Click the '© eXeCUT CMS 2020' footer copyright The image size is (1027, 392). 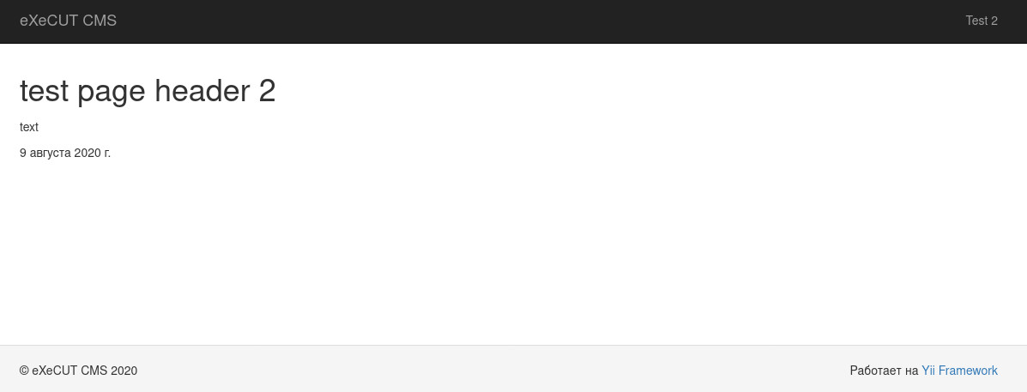coord(79,371)
